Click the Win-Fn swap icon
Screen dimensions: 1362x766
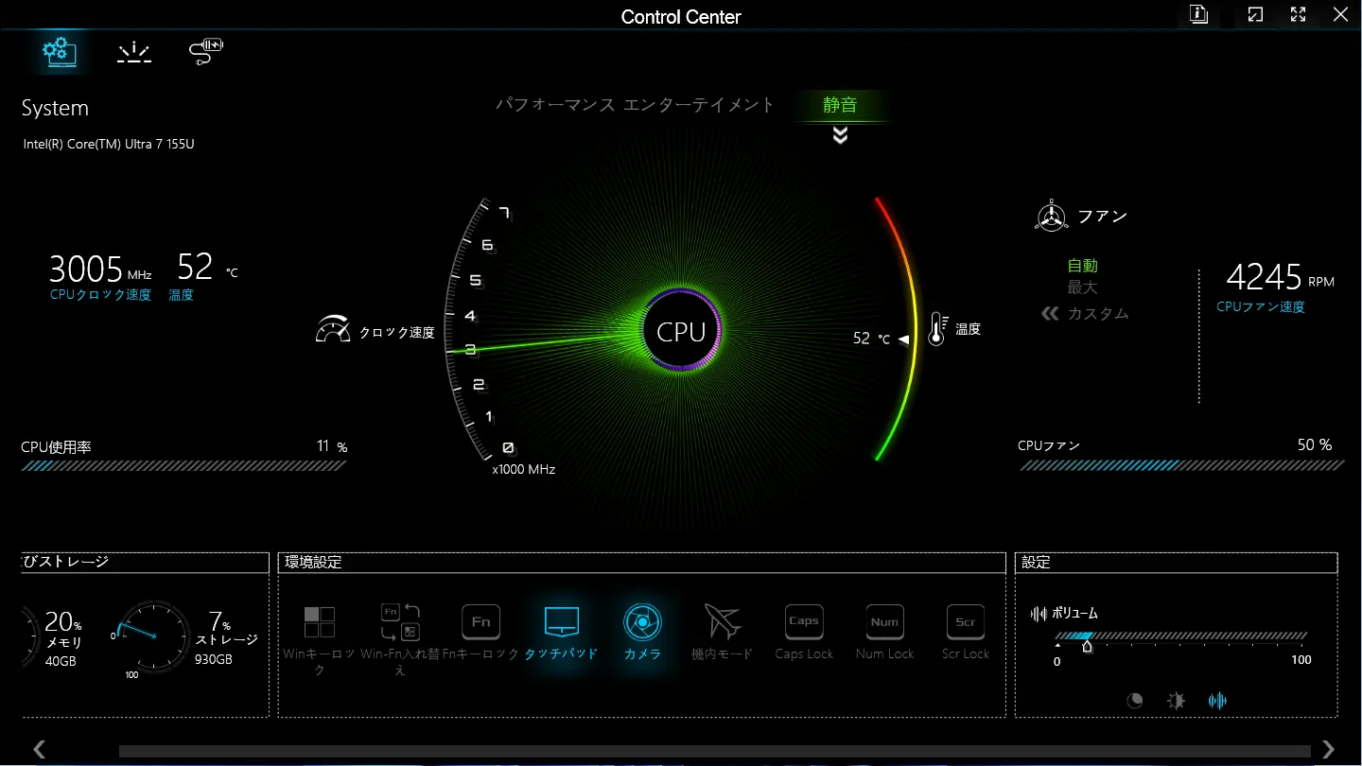coord(400,622)
